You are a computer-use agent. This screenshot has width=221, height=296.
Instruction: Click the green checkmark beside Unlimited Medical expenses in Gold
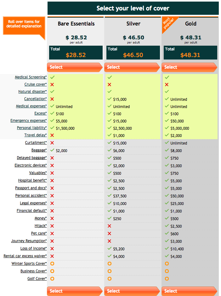tap(167, 106)
